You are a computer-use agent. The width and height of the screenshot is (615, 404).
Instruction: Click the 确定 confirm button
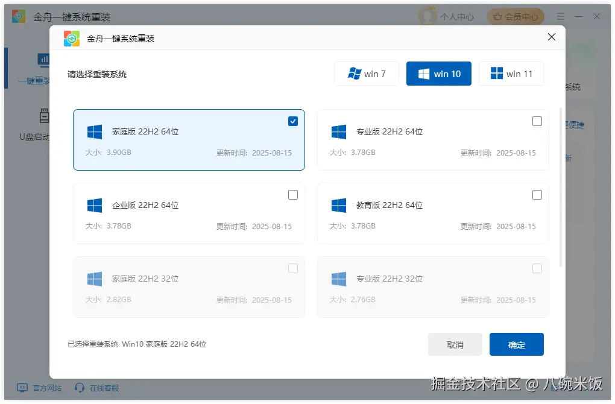[516, 344]
